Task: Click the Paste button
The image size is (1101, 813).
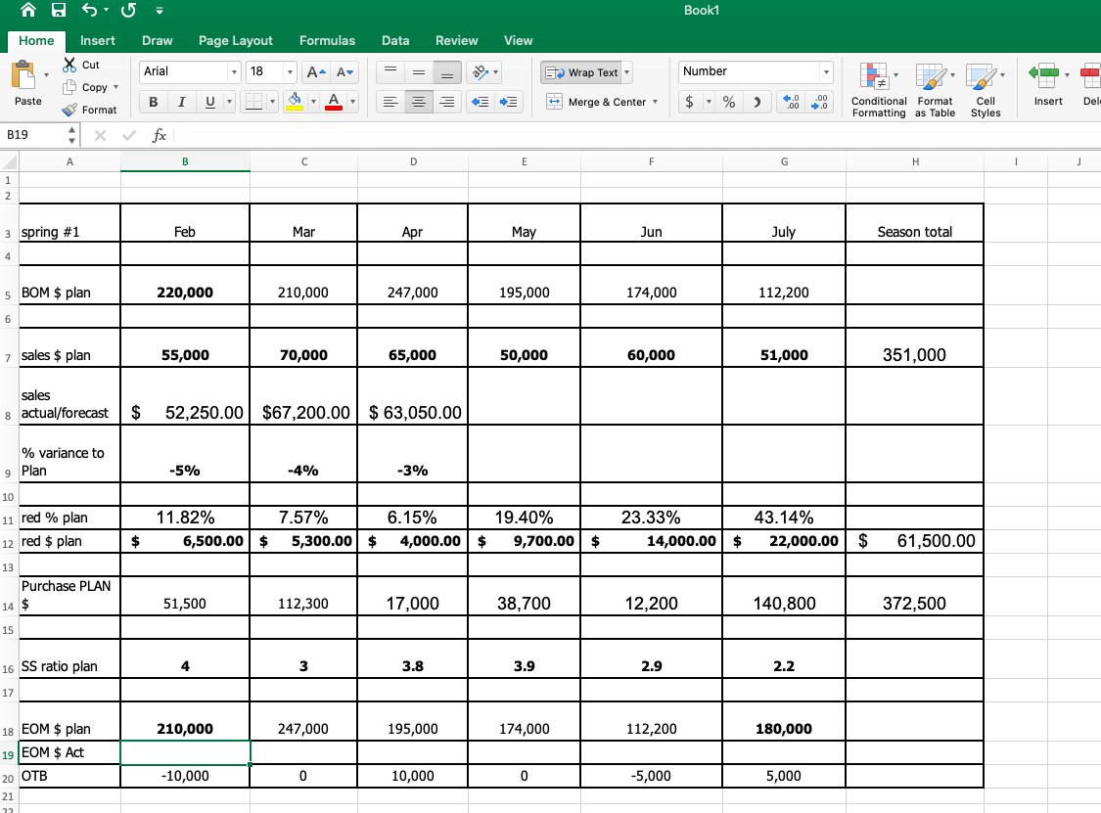Action: click(25, 83)
